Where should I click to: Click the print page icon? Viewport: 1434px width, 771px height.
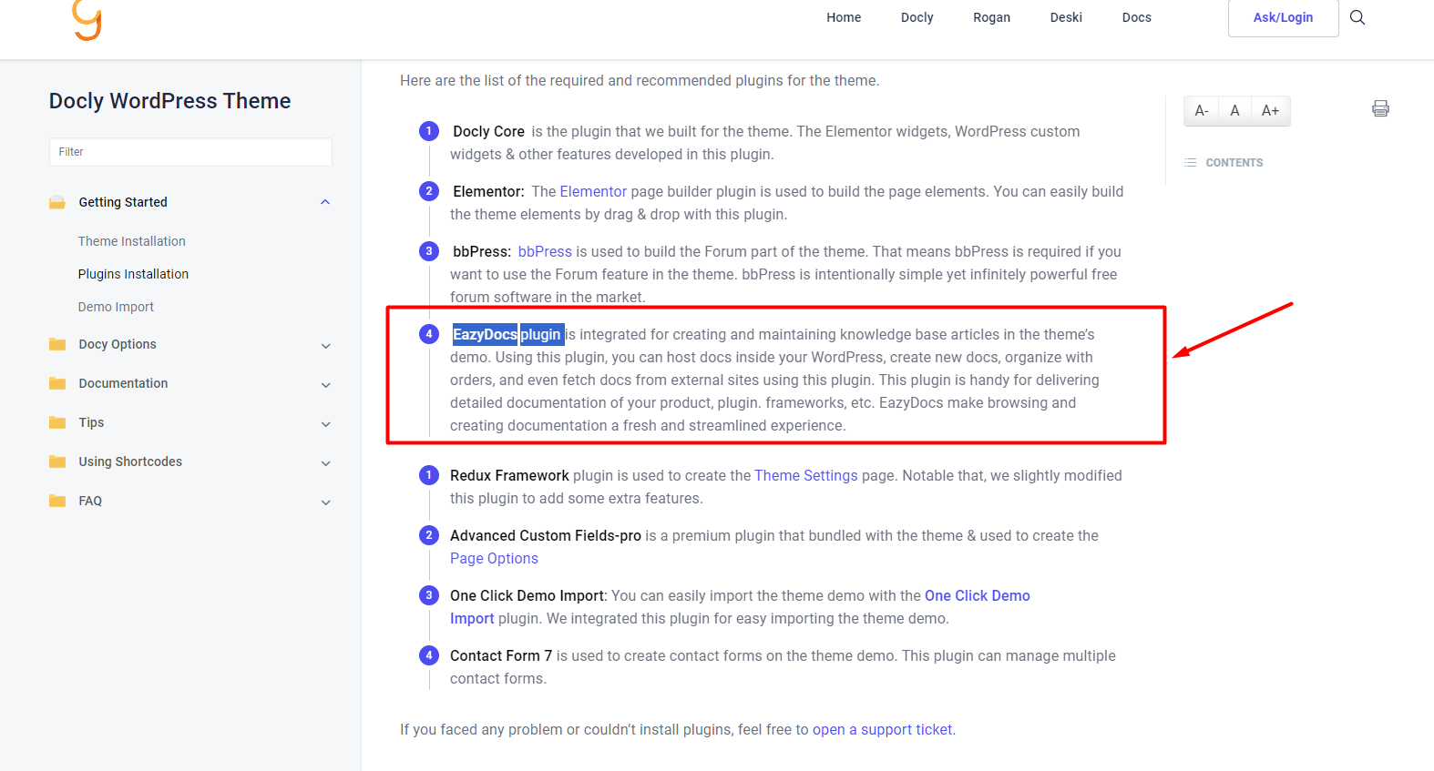(x=1380, y=108)
